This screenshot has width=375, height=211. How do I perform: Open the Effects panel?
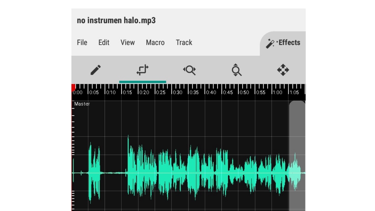tap(283, 43)
